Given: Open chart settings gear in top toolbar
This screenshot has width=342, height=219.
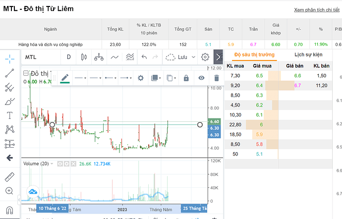Looking at the screenshot, I should pyautogui.click(x=205, y=57).
